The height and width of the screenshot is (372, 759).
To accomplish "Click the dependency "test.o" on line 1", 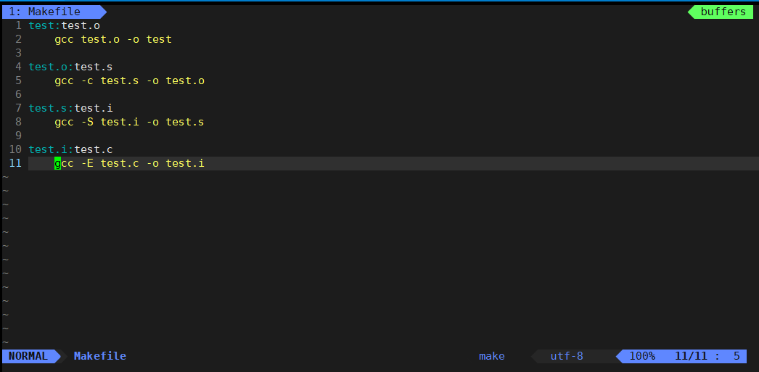I will (x=81, y=25).
